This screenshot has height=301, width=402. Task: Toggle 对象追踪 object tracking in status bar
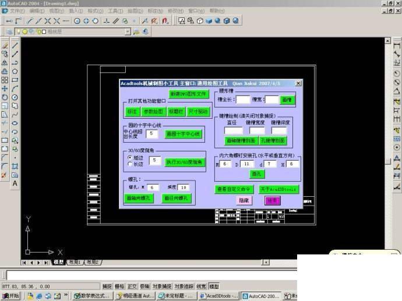184,286
